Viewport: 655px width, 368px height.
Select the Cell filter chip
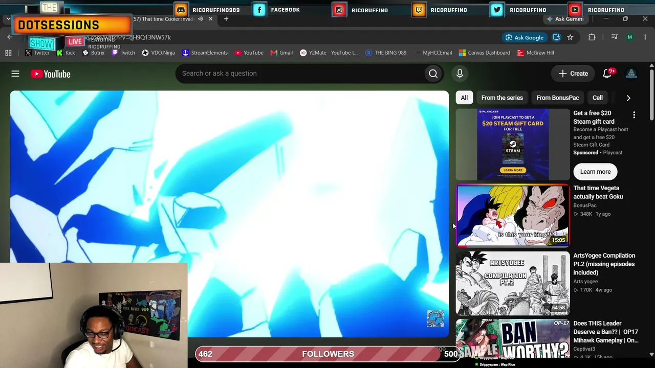click(x=598, y=98)
